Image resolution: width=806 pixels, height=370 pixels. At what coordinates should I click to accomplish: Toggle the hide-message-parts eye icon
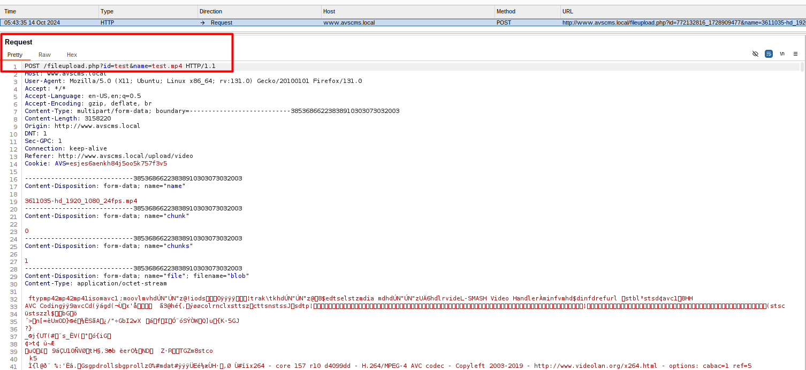pos(755,54)
